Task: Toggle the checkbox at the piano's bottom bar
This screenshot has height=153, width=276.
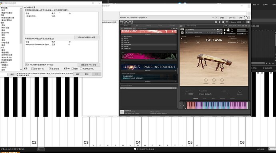Action: point(135,149)
